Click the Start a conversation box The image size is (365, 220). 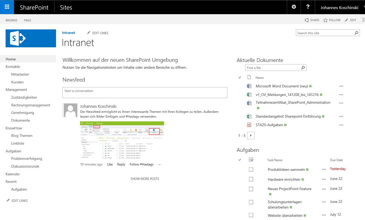[x=145, y=92]
